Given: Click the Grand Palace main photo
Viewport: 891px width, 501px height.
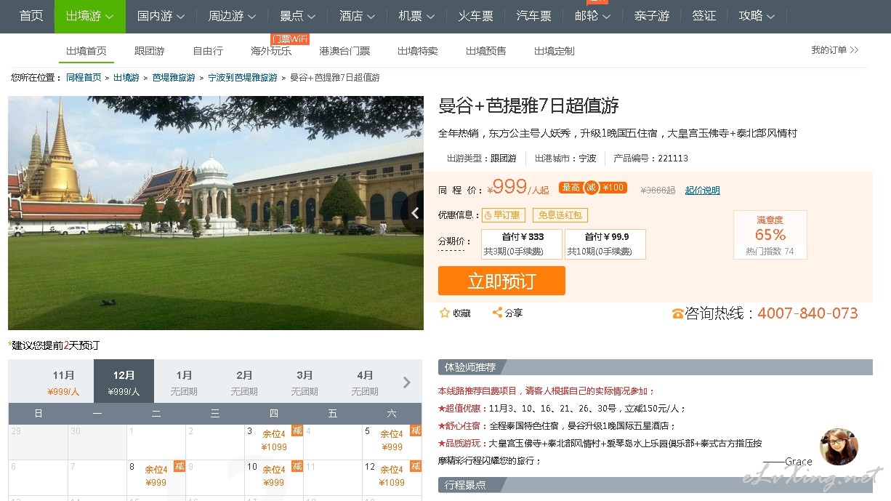Looking at the screenshot, I should (x=216, y=213).
